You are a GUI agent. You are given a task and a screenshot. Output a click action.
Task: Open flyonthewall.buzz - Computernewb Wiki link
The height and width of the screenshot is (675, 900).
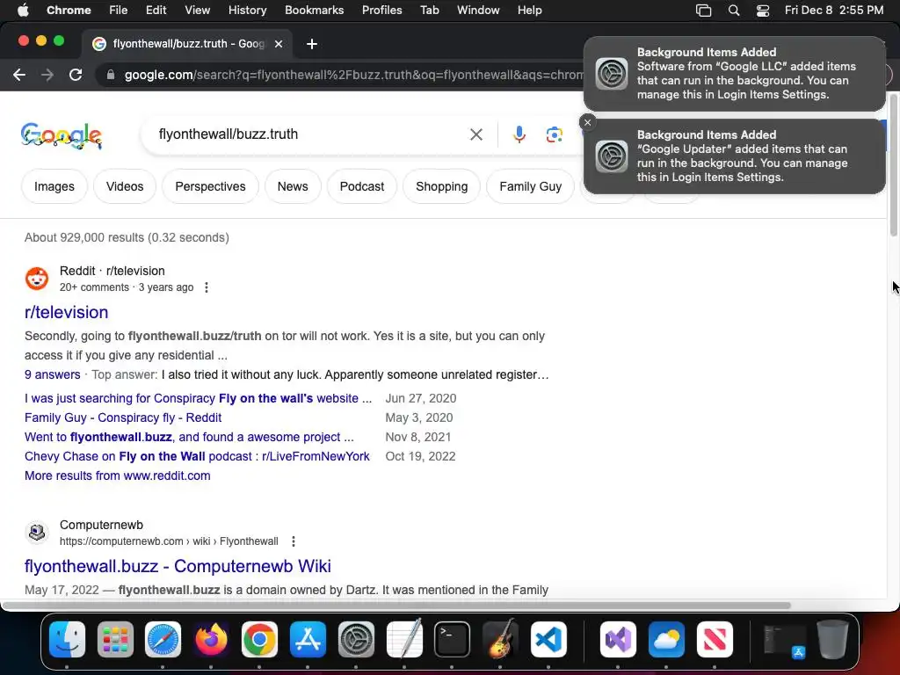[178, 566]
